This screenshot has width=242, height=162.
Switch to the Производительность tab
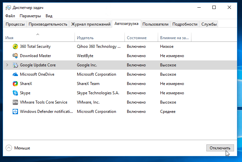(x=48, y=24)
